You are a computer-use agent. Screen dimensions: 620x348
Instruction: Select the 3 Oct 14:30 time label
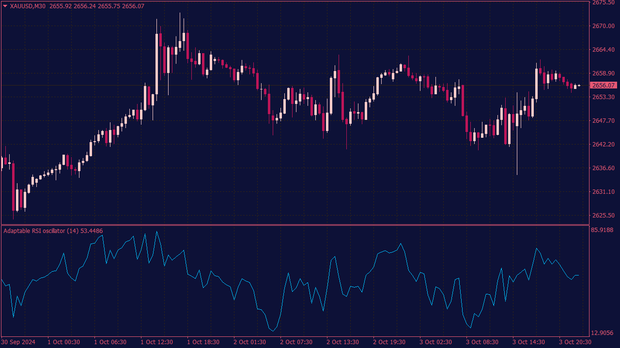[529, 342]
